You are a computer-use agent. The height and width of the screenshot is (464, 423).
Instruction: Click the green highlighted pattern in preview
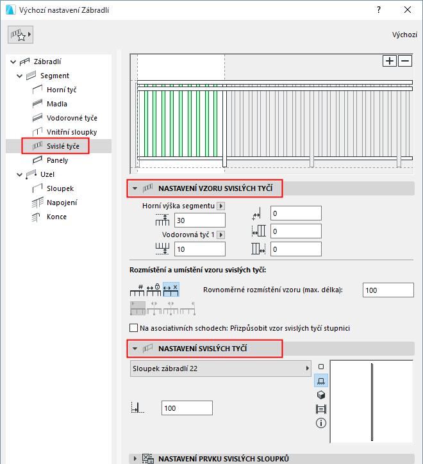coord(181,120)
